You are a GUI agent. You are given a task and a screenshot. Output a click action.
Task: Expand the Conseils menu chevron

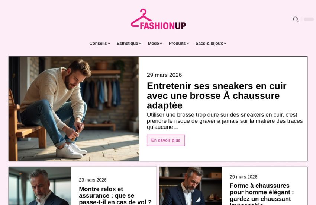[x=109, y=44]
